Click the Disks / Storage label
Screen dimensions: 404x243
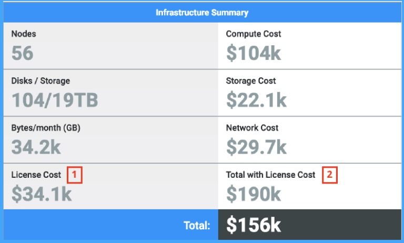(x=41, y=81)
